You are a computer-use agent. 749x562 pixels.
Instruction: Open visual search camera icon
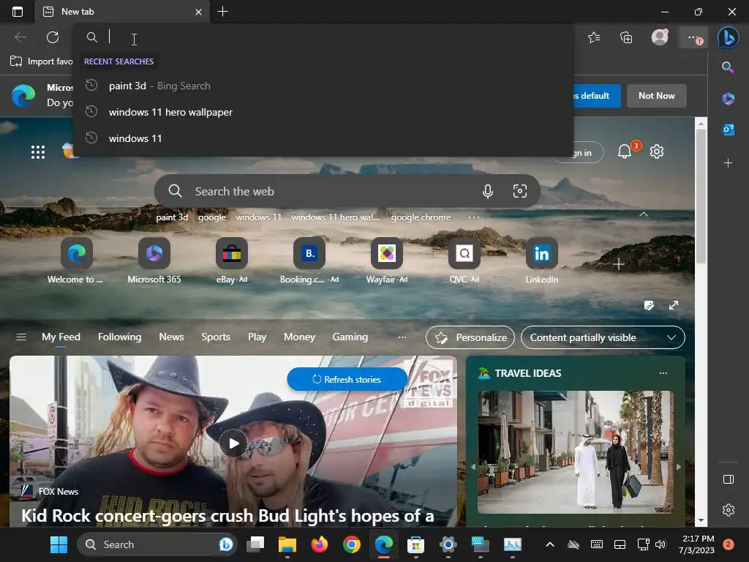(x=520, y=191)
